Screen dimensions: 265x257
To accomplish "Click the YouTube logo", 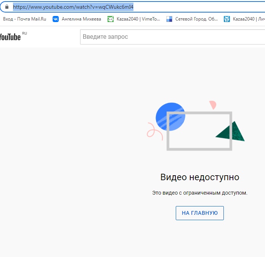I will 10,37.
